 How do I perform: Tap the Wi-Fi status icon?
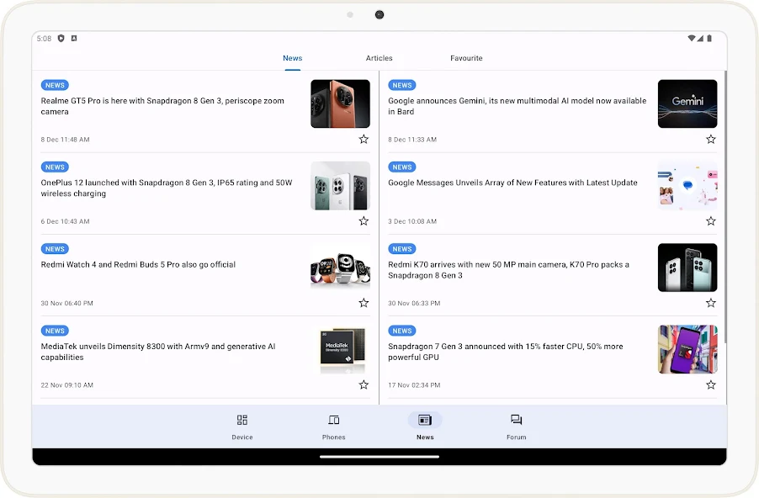[692, 38]
